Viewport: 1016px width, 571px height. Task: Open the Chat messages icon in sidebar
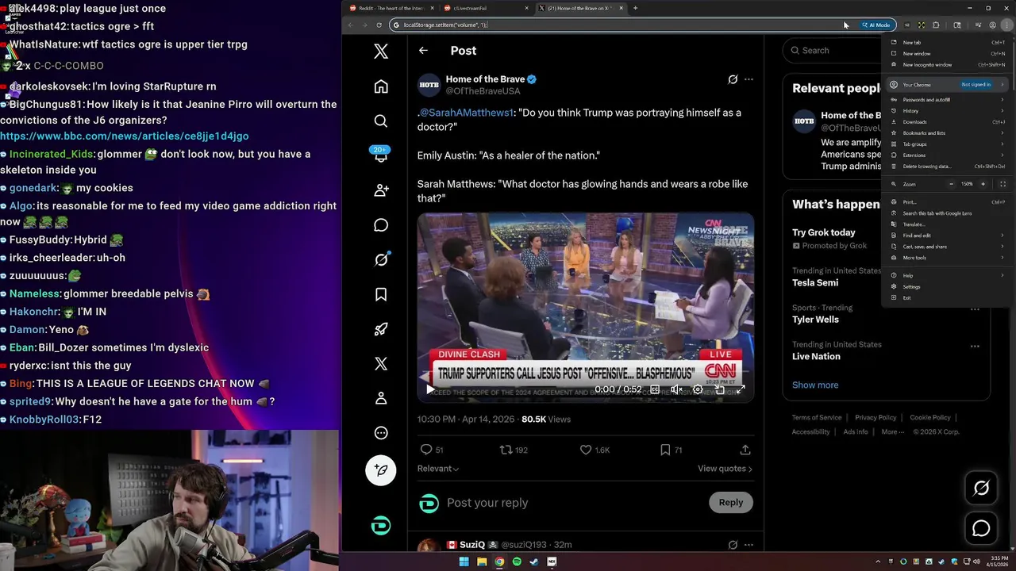pos(381,225)
